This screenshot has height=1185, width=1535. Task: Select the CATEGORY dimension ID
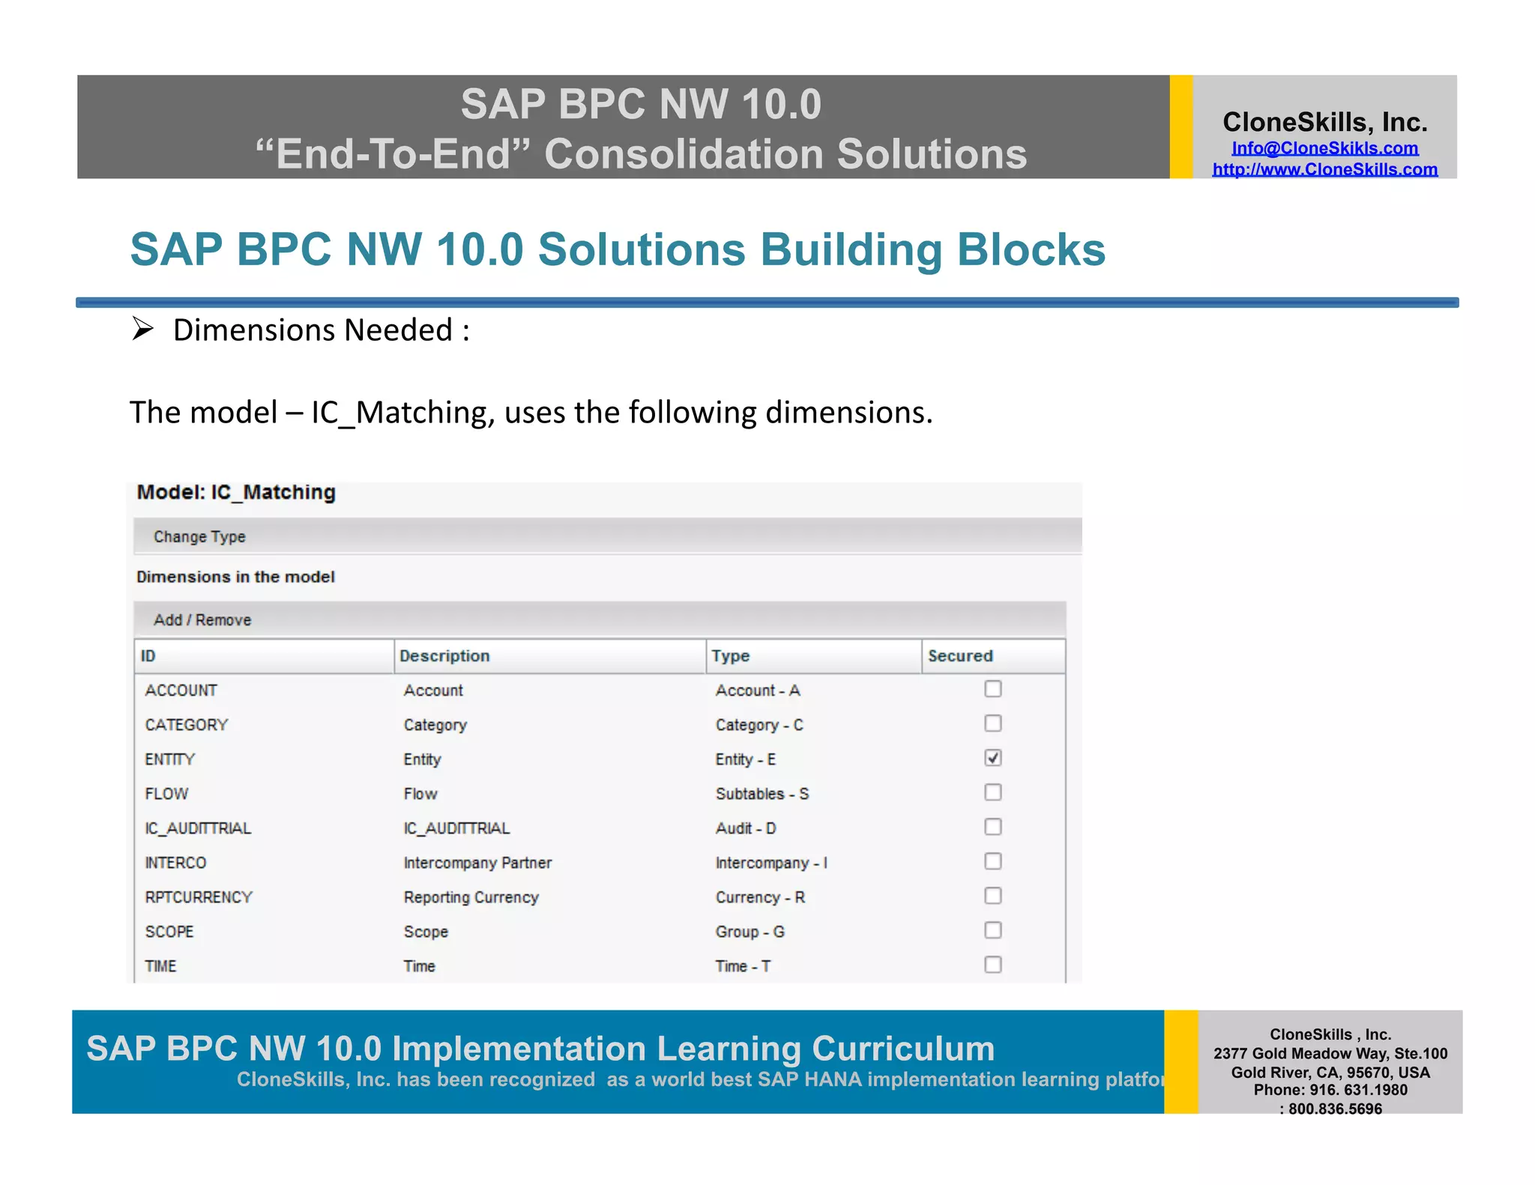tap(186, 725)
